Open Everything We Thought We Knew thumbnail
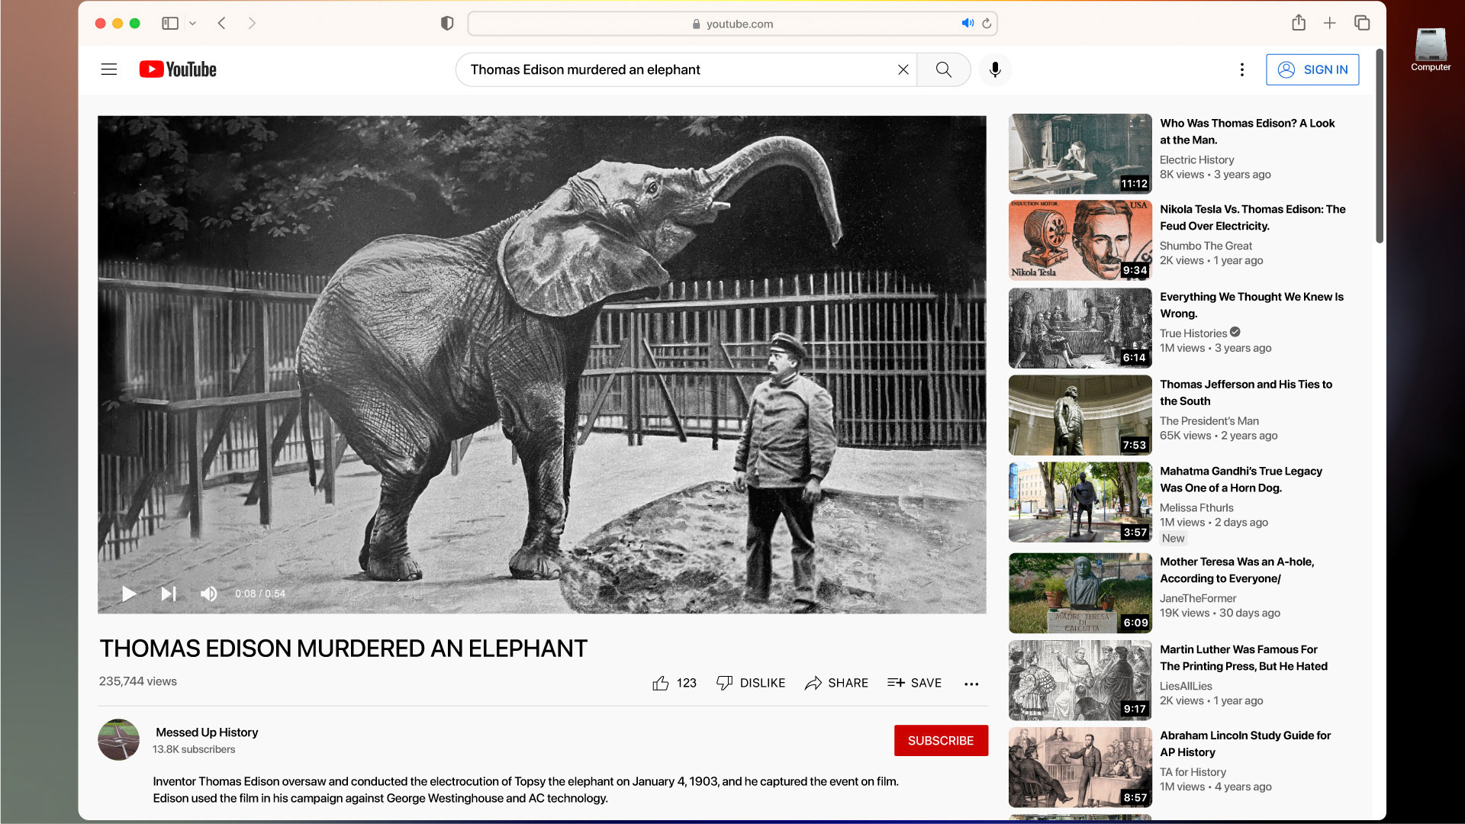This screenshot has width=1465, height=824. (1080, 328)
